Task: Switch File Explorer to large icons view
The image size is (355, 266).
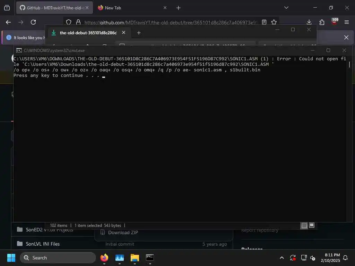Action: [x=312, y=225]
